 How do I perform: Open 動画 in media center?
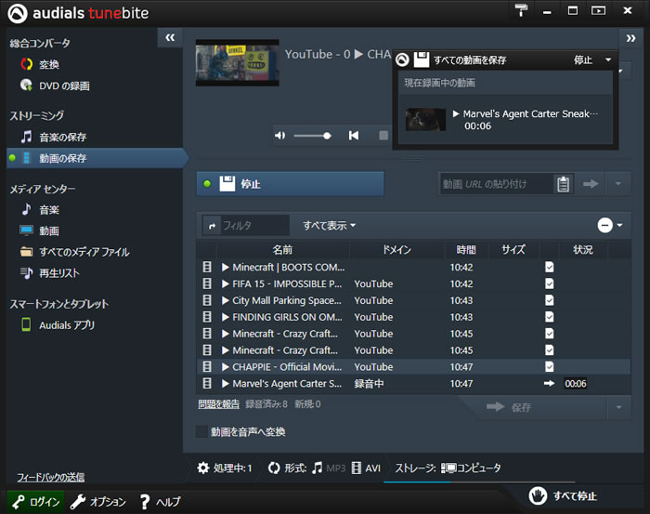tap(40, 231)
